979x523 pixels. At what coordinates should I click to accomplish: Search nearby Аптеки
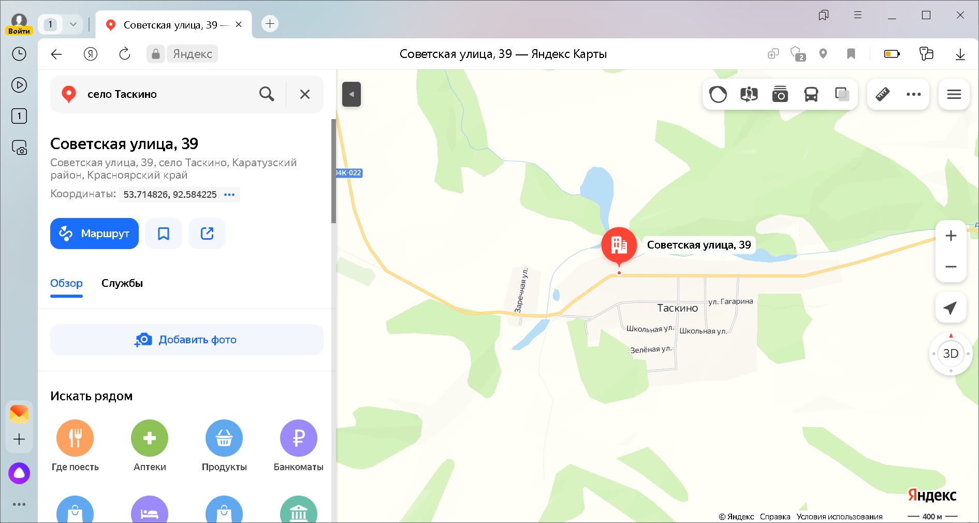pyautogui.click(x=150, y=446)
